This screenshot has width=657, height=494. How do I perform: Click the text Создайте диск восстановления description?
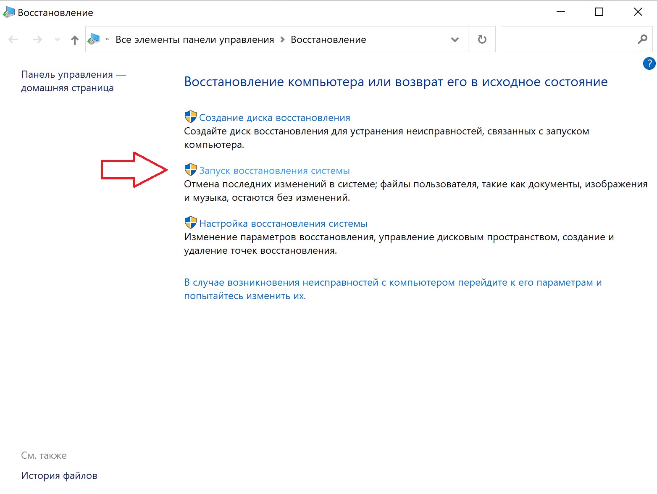pyautogui.click(x=386, y=138)
